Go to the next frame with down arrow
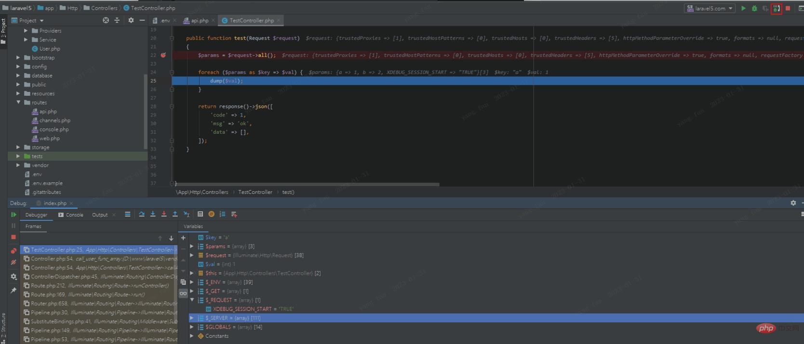Screen dimensions: 804x344 [171, 238]
